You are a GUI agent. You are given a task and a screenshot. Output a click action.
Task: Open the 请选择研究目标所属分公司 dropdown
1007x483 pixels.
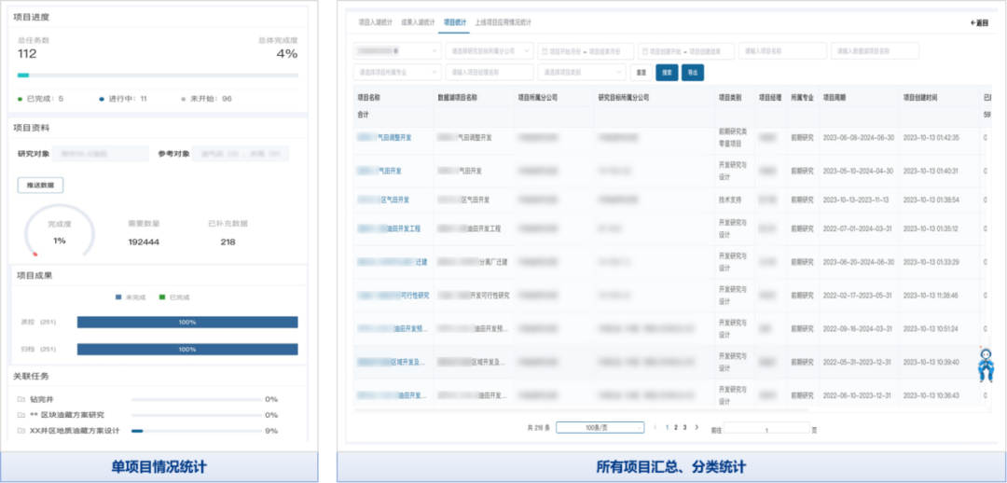(490, 51)
